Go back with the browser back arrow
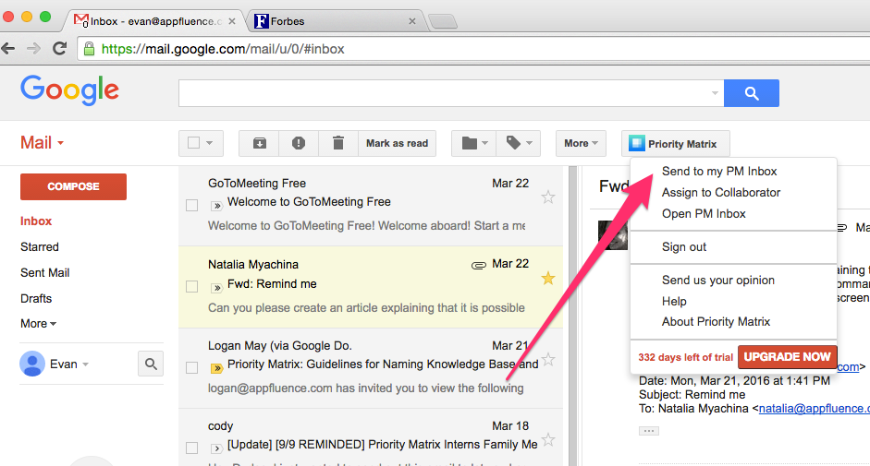Screen dimensions: 870x466 [8, 49]
